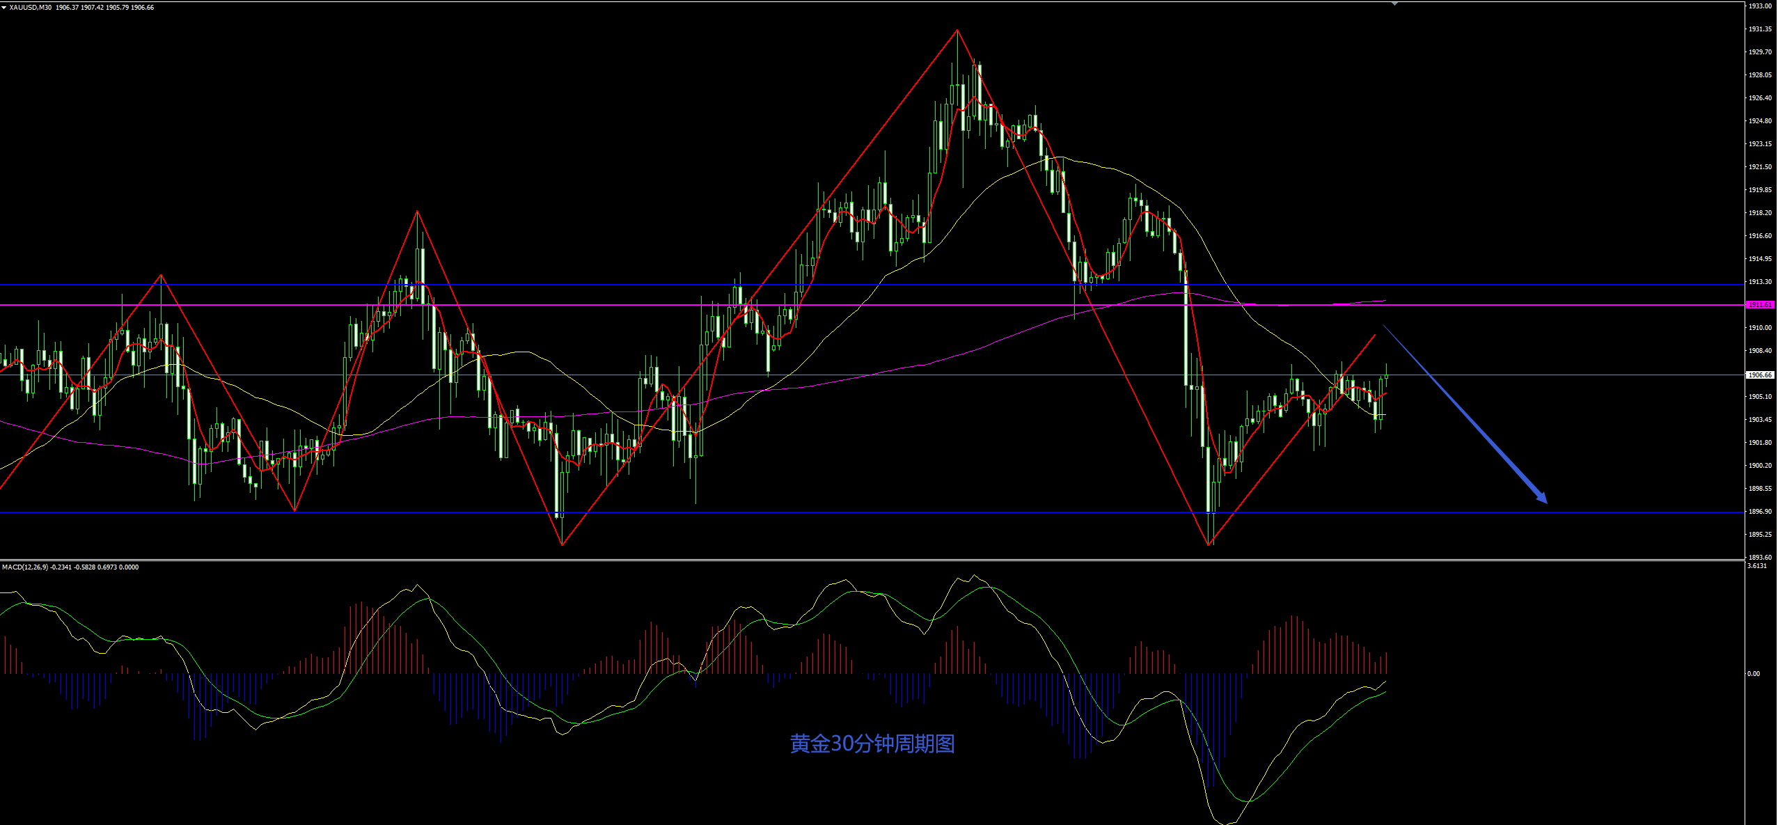Click the 1908.40 price axis label
Screen dimensions: 1778x825
(x=1760, y=351)
